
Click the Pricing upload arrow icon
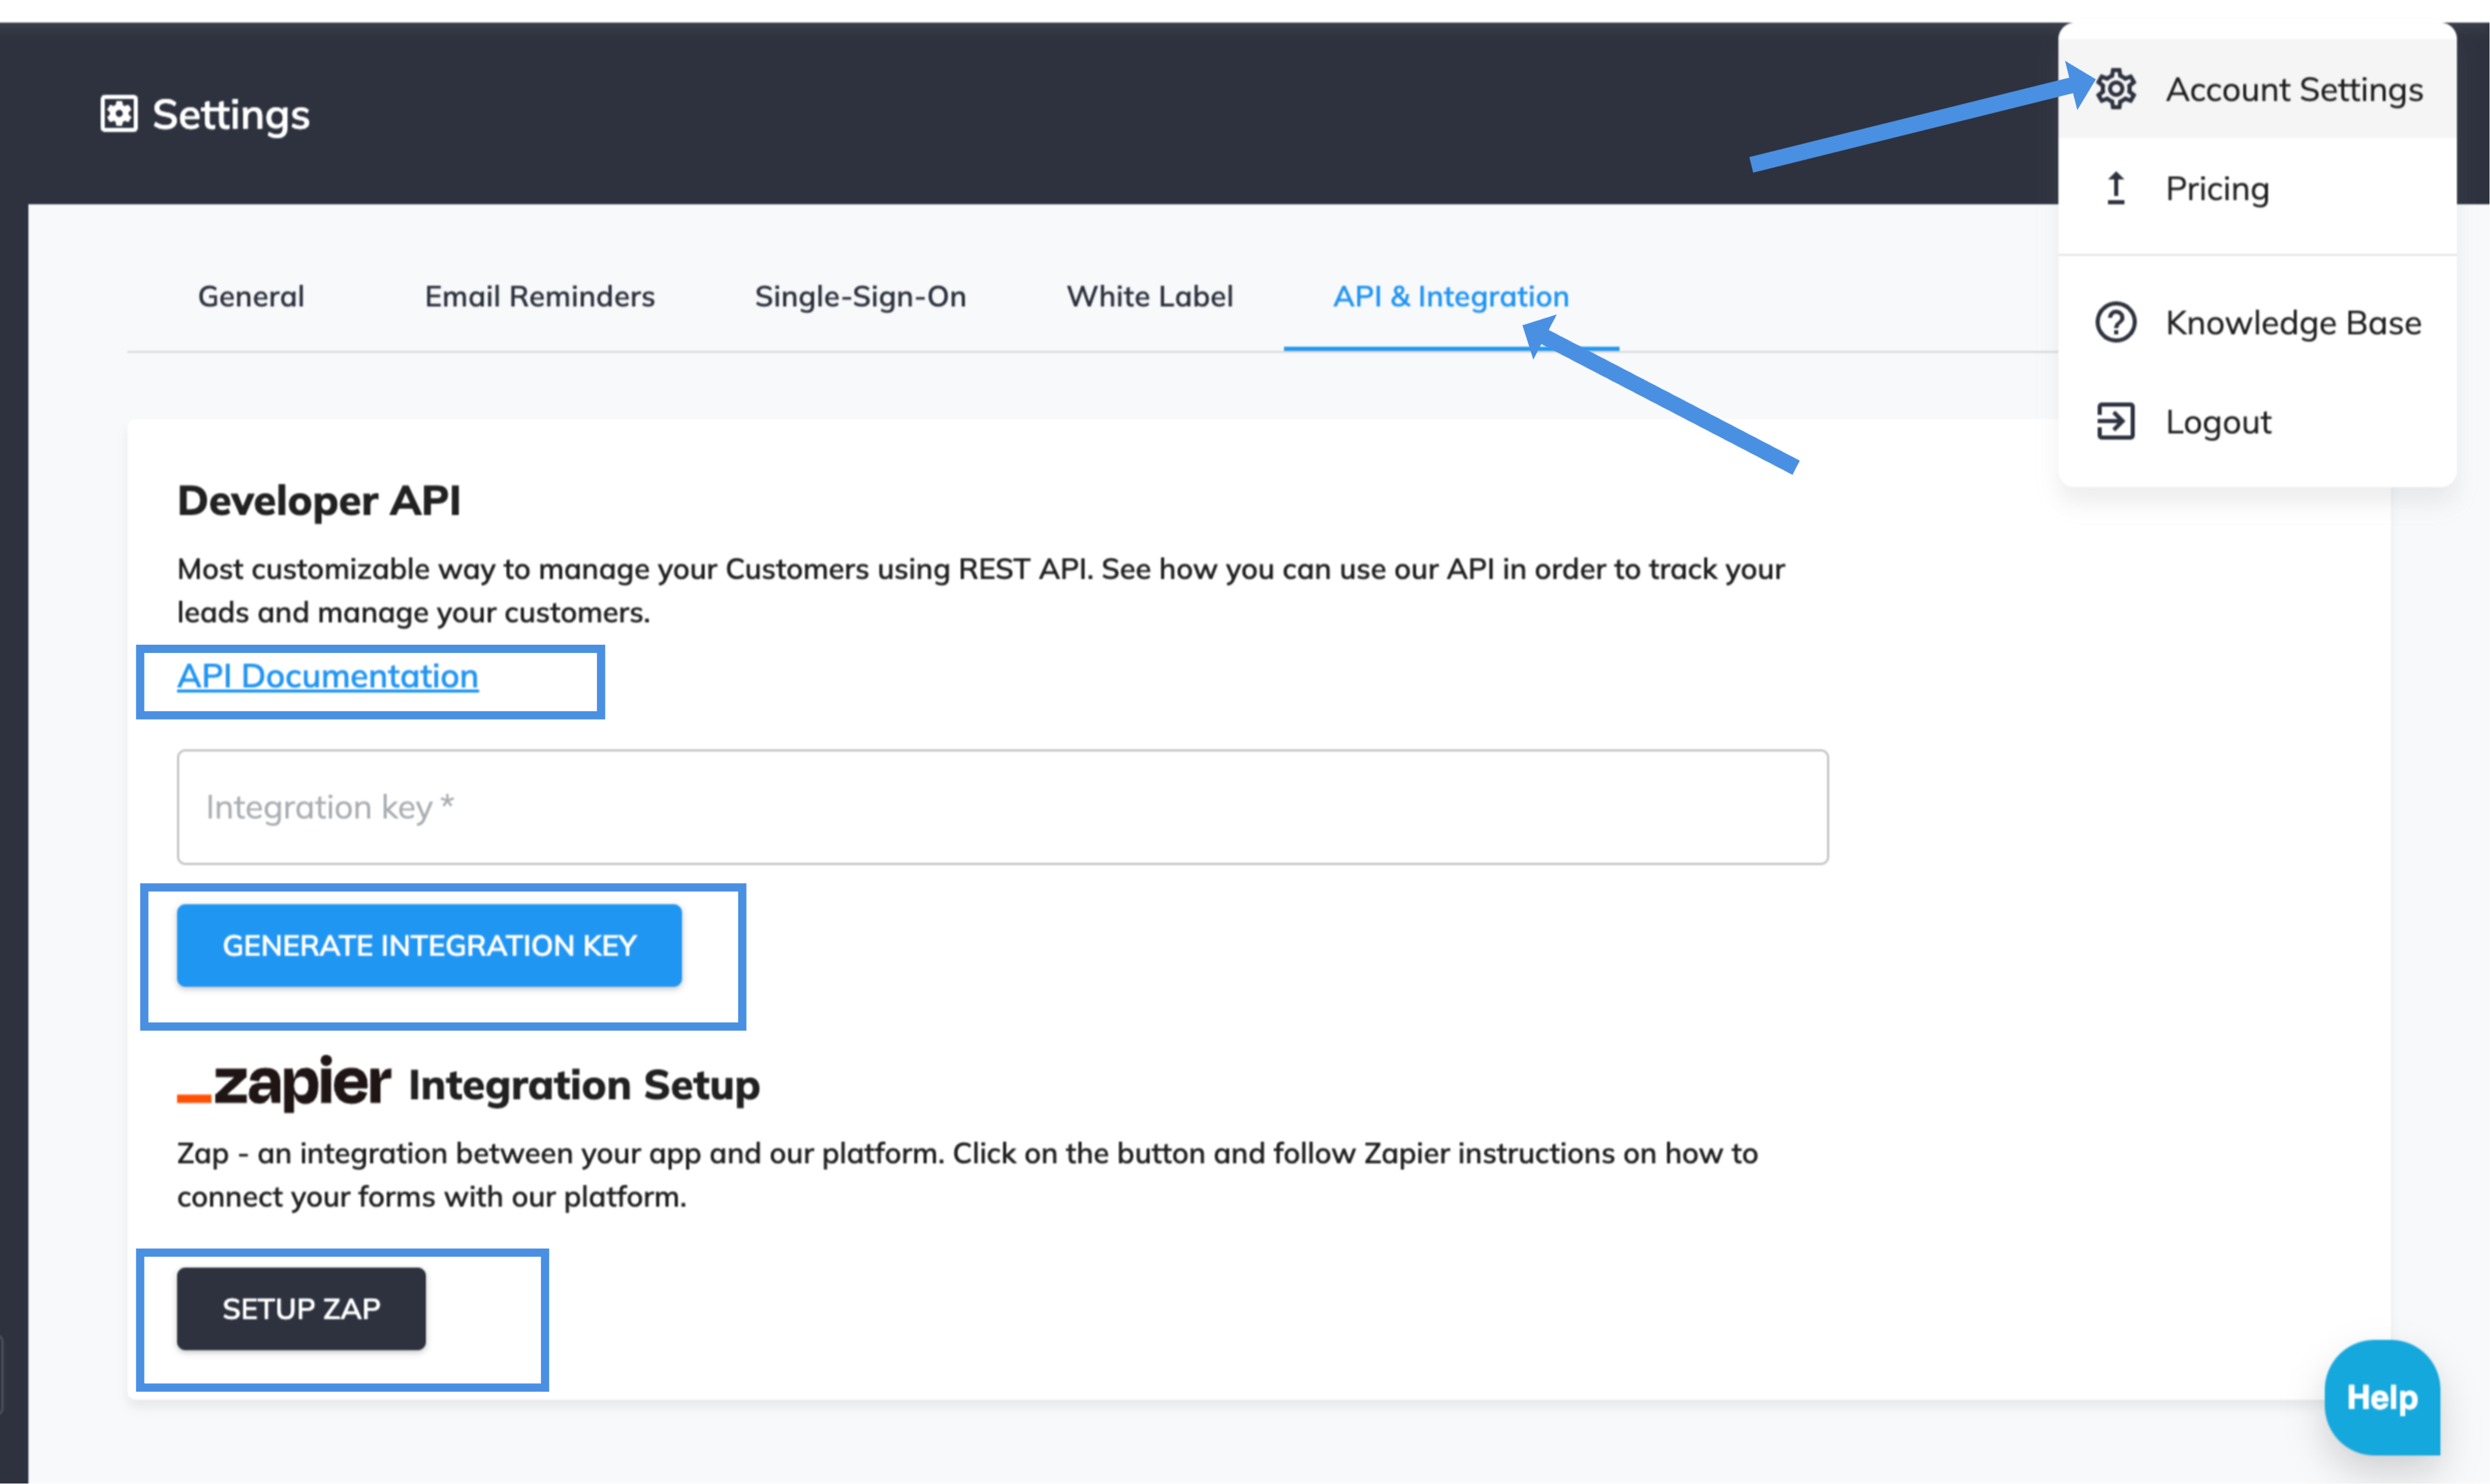(2115, 188)
